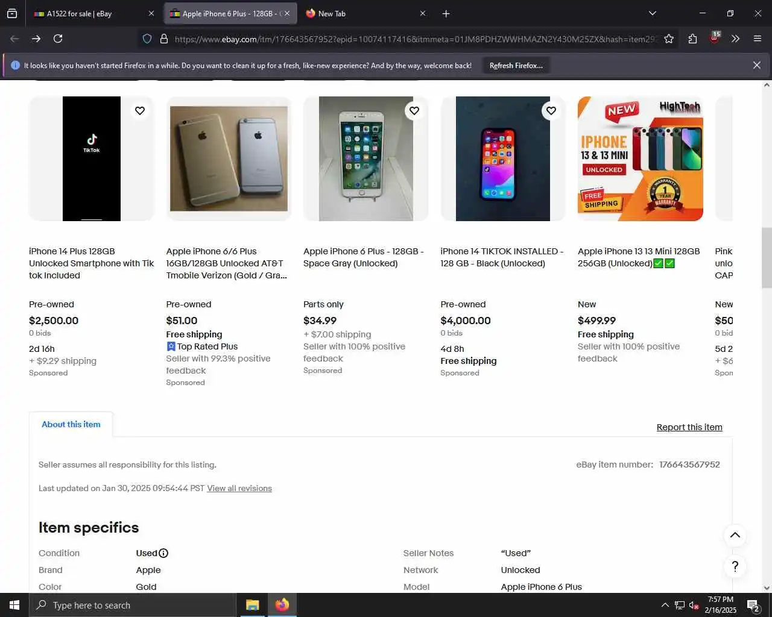Close the New Tab tab
Image resolution: width=772 pixels, height=617 pixels.
pyautogui.click(x=423, y=13)
